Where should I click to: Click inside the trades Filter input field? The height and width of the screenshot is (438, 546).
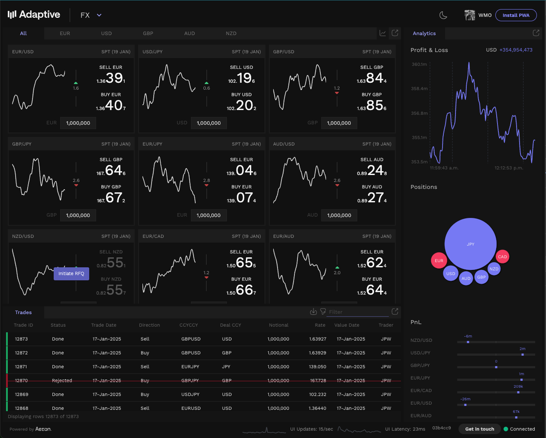(x=357, y=311)
